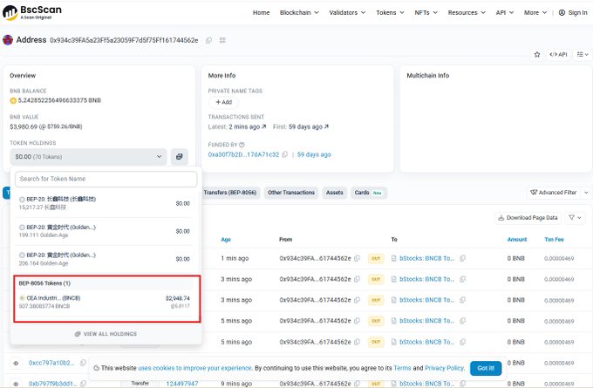Screen dimensions: 593x388
Task: Select the Golden Age 206.164 token row
Action: [104, 259]
